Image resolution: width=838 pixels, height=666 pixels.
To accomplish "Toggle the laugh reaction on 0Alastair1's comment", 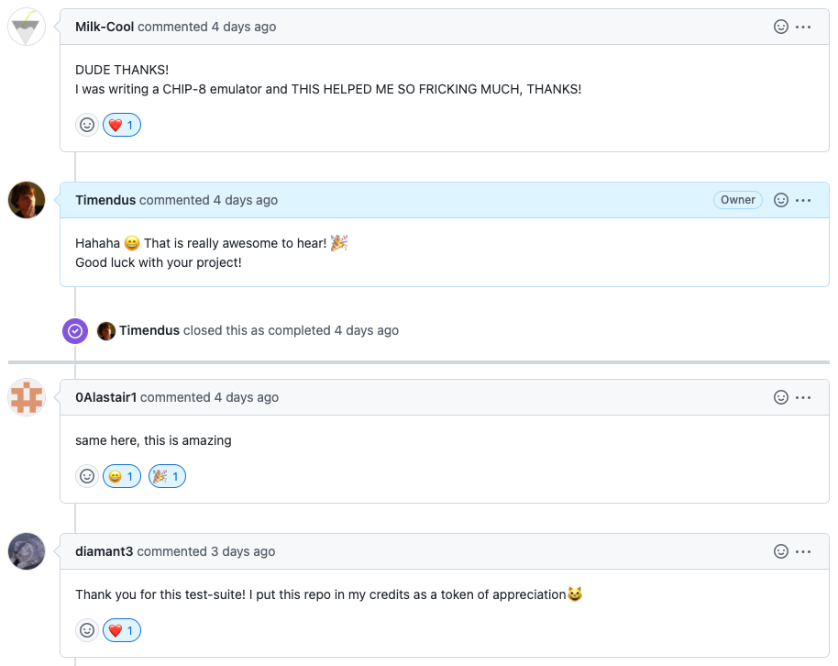I will (122, 476).
